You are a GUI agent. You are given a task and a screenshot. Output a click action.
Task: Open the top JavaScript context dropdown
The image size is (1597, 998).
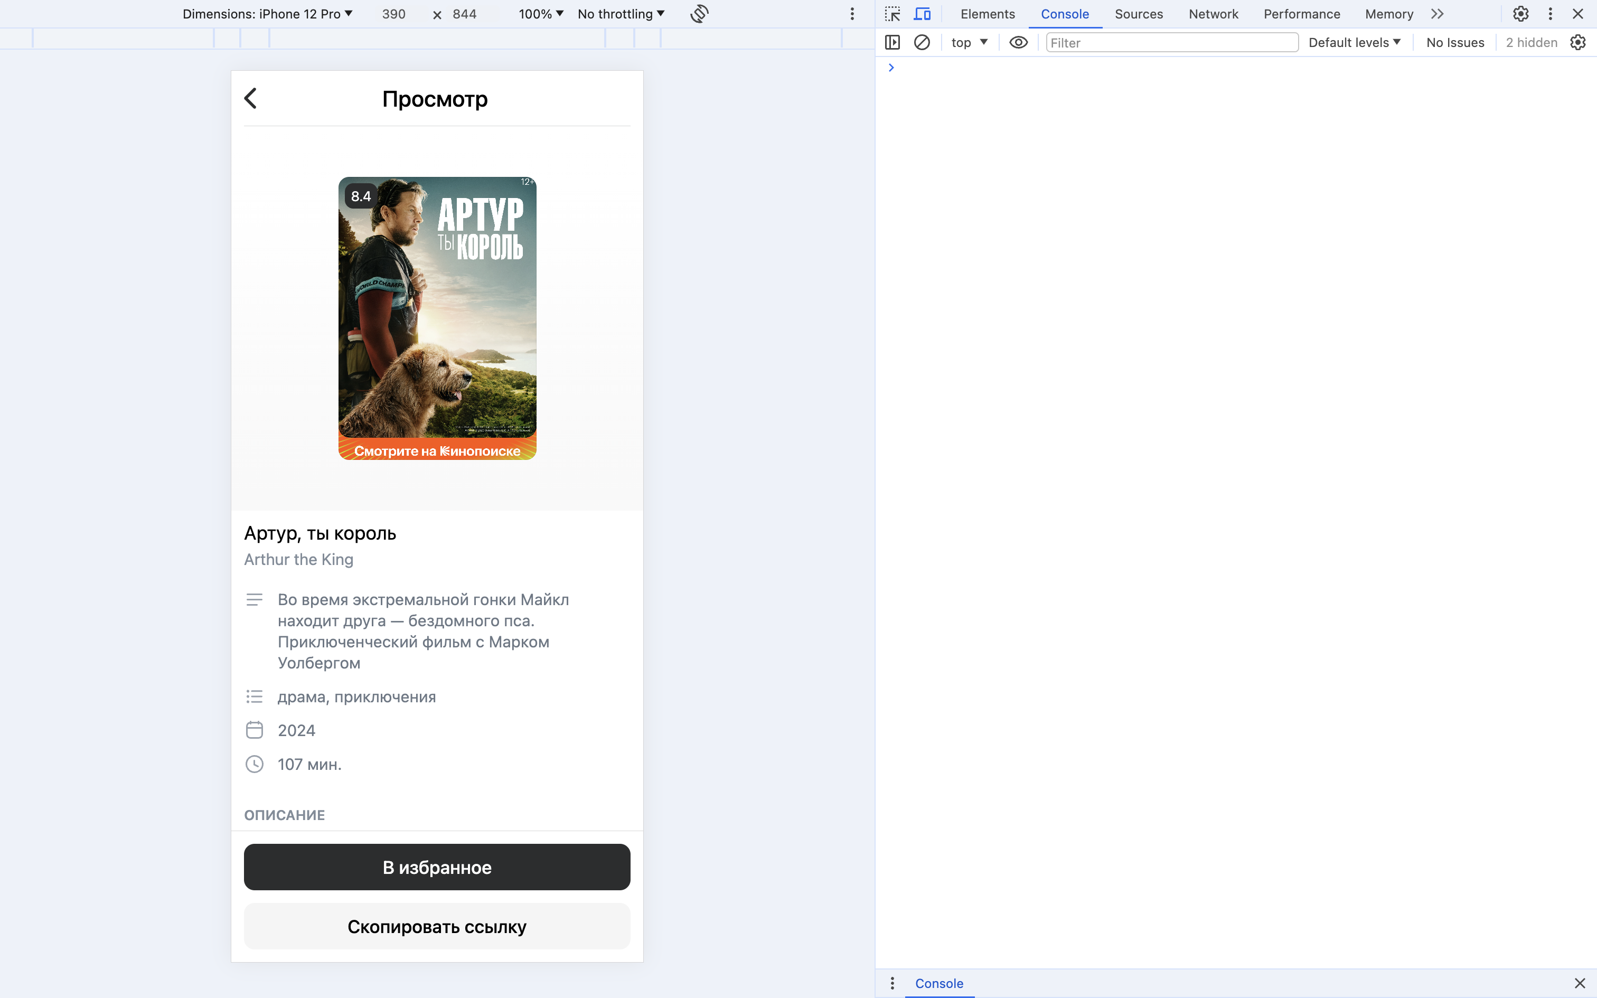click(x=969, y=42)
